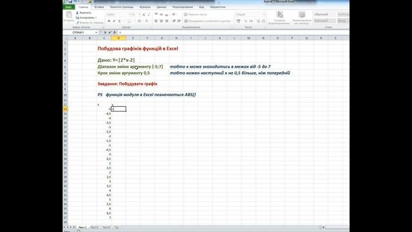Toggle Underline formatting in font group
This screenshot has width=412, height=232.
[119, 21]
